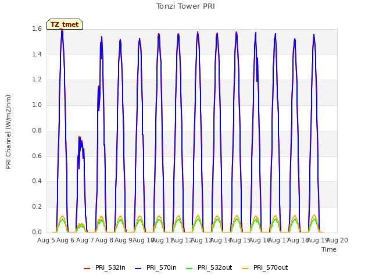Click the Aug 6 x-axis tick

[x=66, y=240]
